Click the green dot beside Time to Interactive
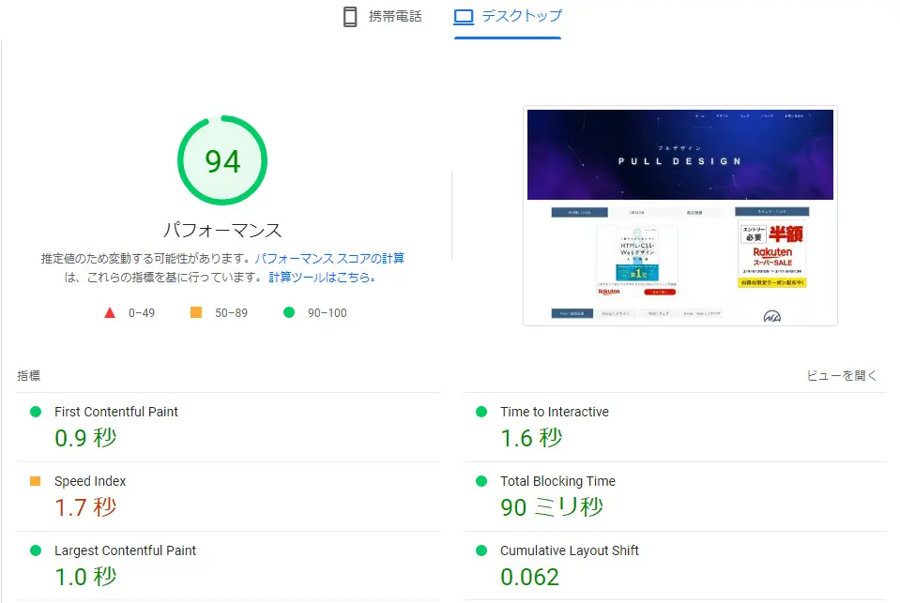The image size is (900, 603). coord(483,412)
